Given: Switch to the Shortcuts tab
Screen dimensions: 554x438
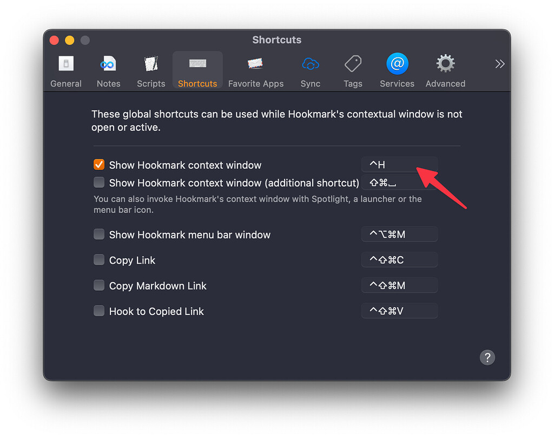Looking at the screenshot, I should pyautogui.click(x=197, y=69).
